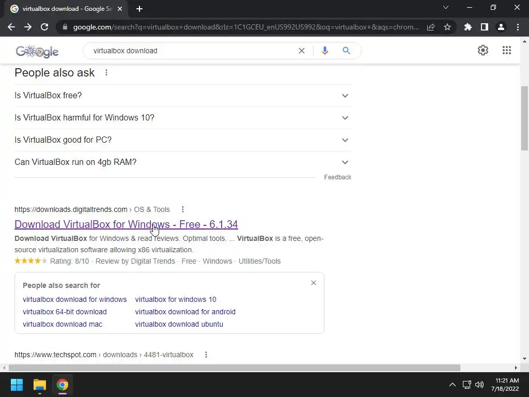Open Google quick settings gear
The height and width of the screenshot is (397, 529).
(x=483, y=50)
